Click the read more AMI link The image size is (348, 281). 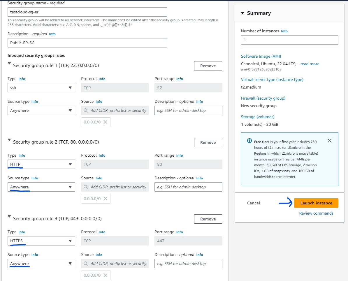click(x=310, y=64)
